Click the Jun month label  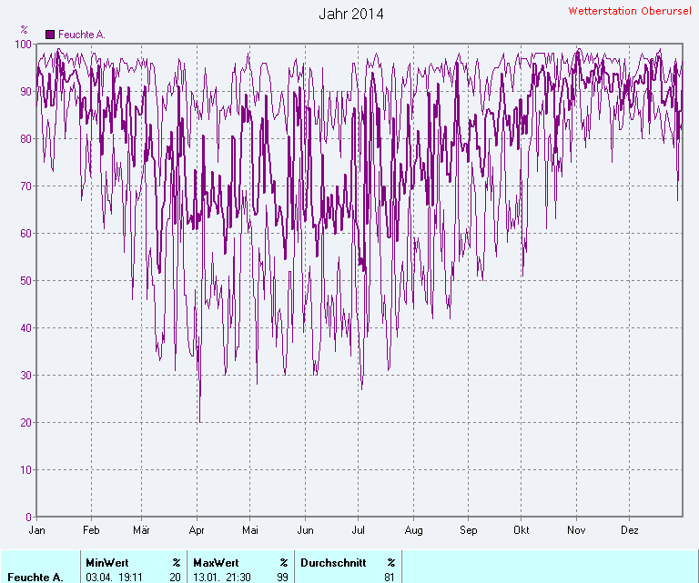tap(306, 530)
